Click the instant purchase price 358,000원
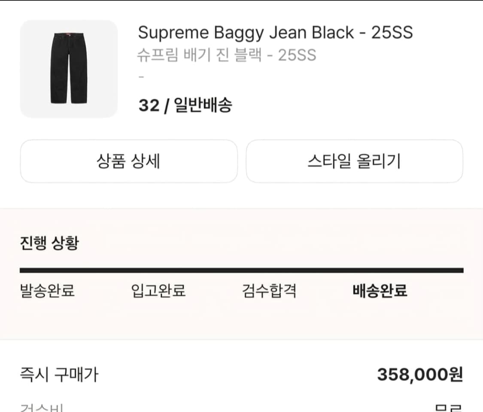483x412 pixels. click(419, 374)
